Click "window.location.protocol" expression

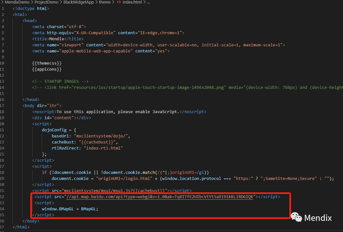[192, 179]
